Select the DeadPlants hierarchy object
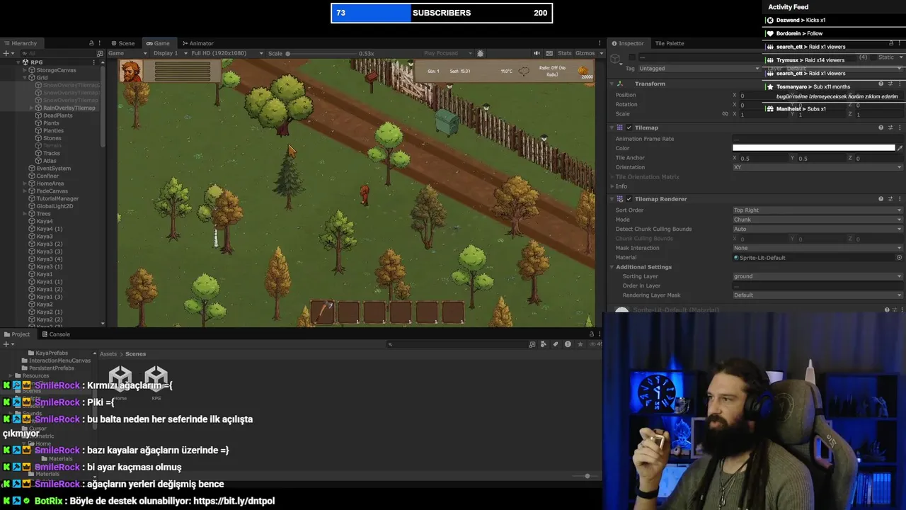Viewport: 906px width, 510px height. click(57, 115)
